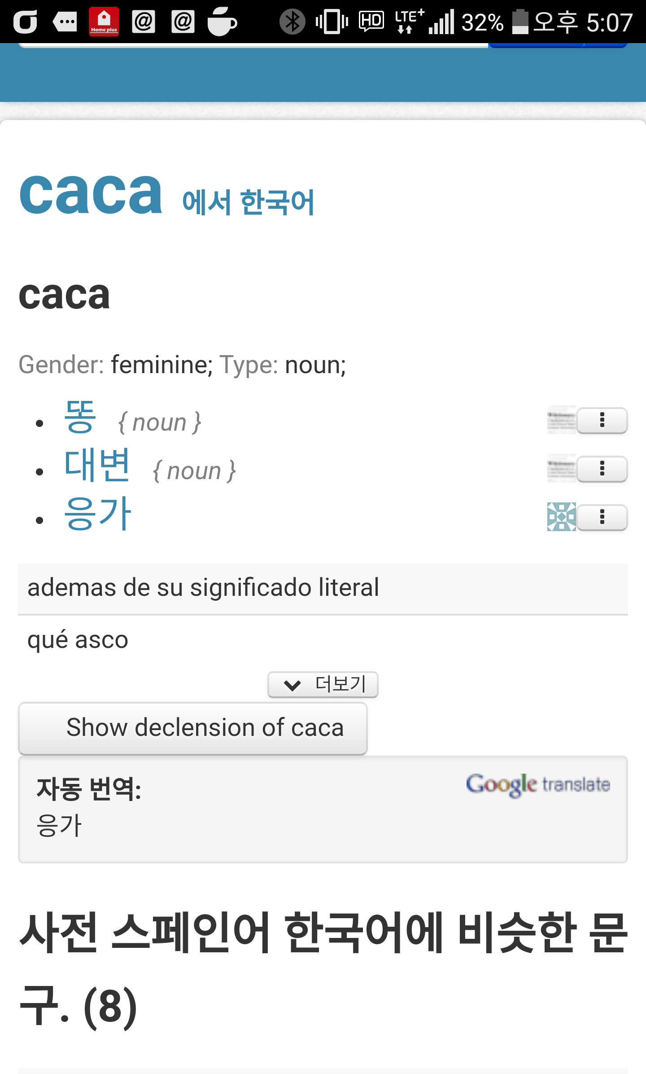Click the source thumbnail next to 대변

click(561, 468)
